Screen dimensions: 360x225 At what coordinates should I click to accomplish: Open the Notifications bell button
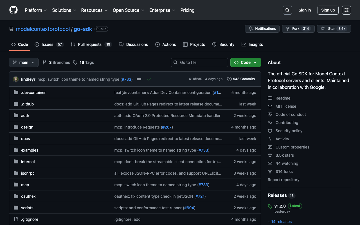(262, 29)
